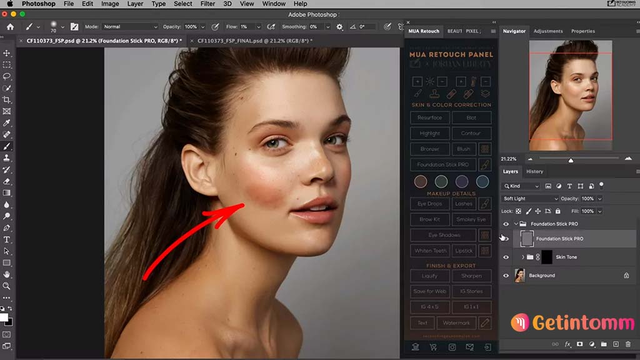The height and width of the screenshot is (360, 640).
Task: Select the Eyedropper tool
Action: coord(7,123)
